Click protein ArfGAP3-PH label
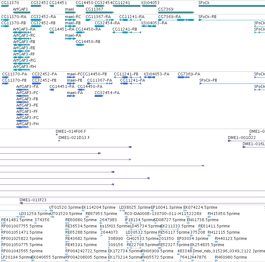 click(27, 124)
